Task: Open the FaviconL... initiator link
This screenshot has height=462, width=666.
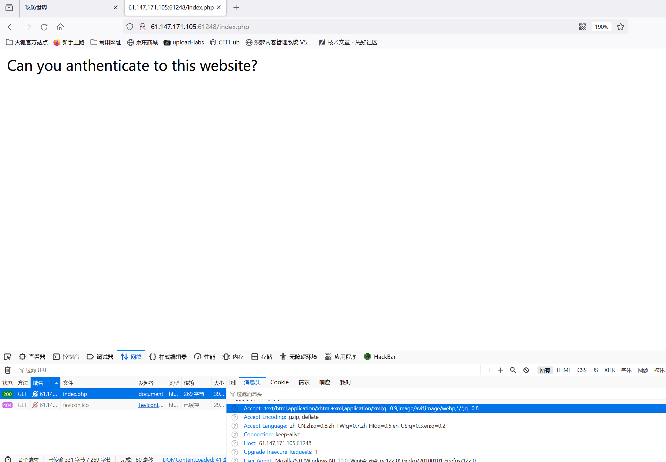Action: point(151,405)
